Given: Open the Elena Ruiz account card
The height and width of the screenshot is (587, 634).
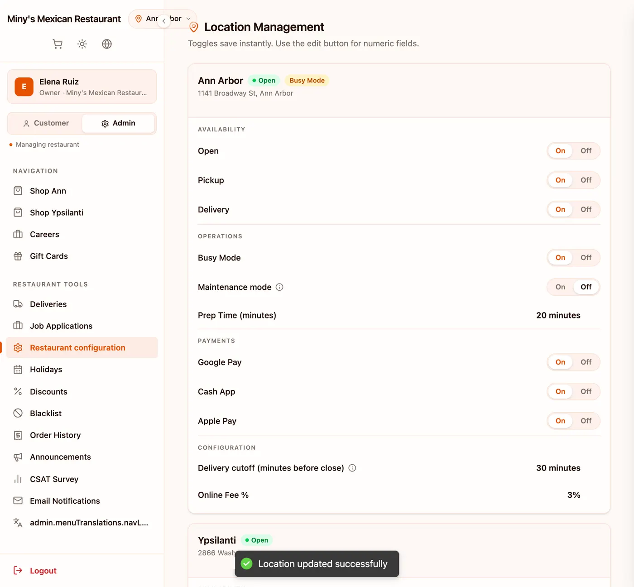Looking at the screenshot, I should pyautogui.click(x=82, y=87).
